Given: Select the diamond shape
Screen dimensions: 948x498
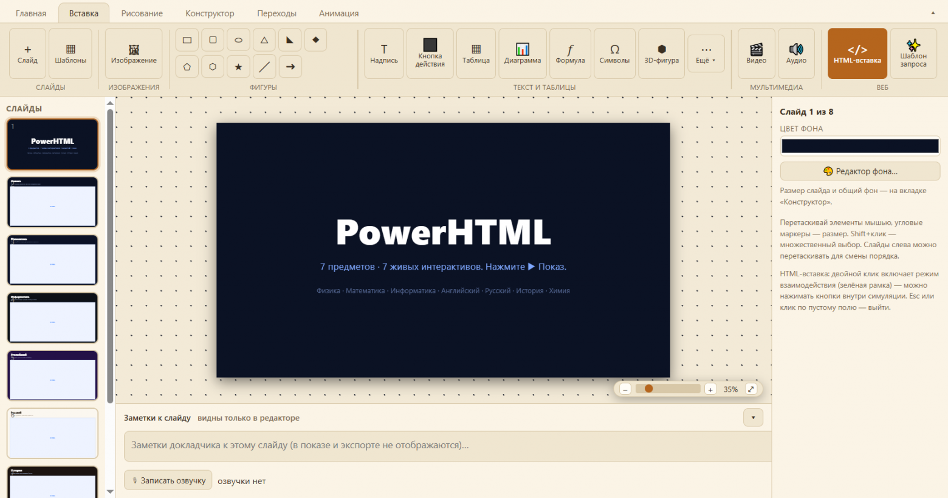Looking at the screenshot, I should (x=315, y=40).
